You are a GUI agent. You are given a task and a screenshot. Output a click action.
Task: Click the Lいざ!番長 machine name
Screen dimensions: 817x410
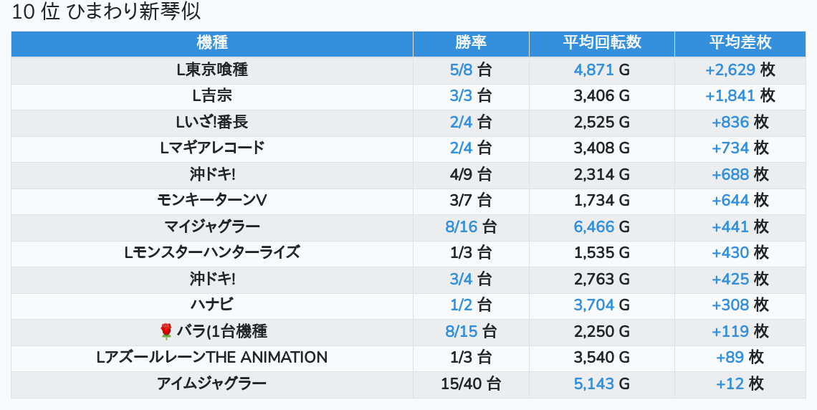pos(211,122)
